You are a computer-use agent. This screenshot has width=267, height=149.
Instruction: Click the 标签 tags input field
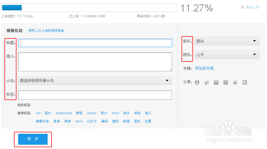(x=95, y=95)
